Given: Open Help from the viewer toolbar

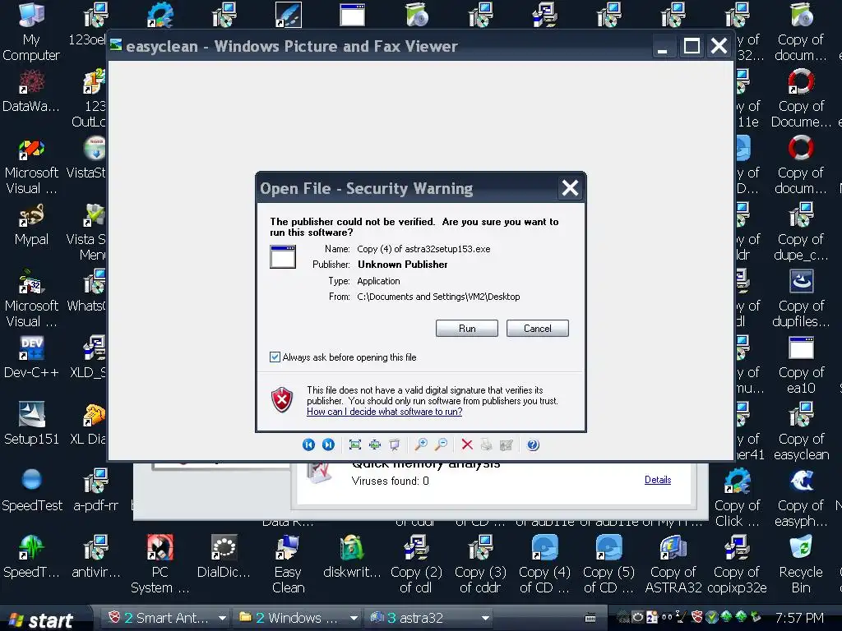Looking at the screenshot, I should click(x=533, y=444).
